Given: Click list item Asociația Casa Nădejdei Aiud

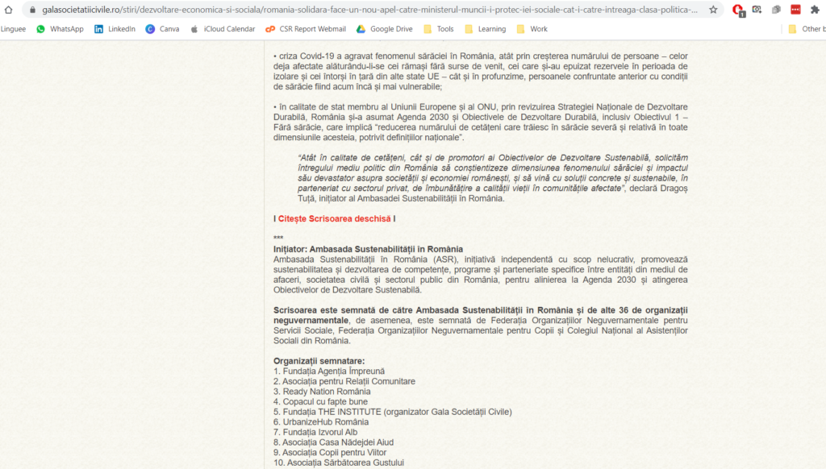Looking at the screenshot, I should click(x=333, y=442).
